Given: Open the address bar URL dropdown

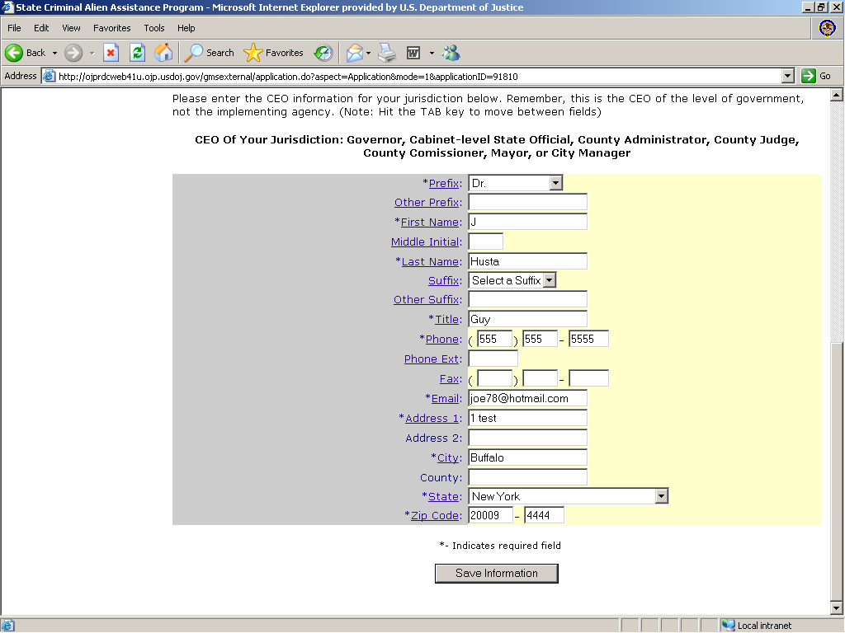Looking at the screenshot, I should point(787,76).
